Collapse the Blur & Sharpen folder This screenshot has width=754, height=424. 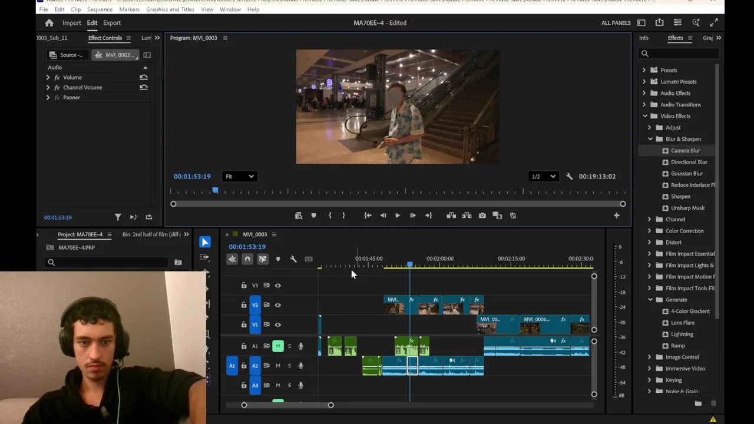click(650, 139)
